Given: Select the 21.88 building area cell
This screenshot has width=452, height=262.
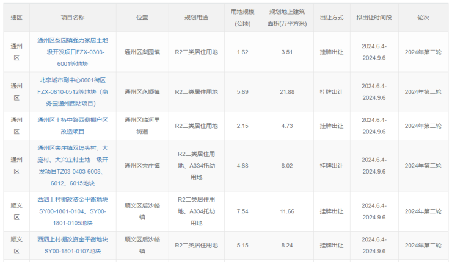Looking at the screenshot, I should [287, 92].
